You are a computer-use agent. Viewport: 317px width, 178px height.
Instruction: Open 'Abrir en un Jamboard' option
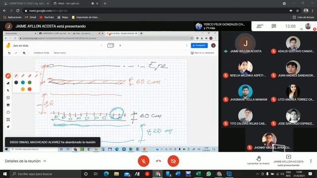coord(202,53)
